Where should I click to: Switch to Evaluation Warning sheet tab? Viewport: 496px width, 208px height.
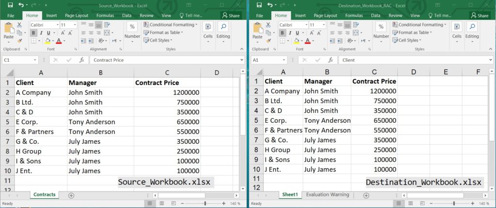[327, 194]
